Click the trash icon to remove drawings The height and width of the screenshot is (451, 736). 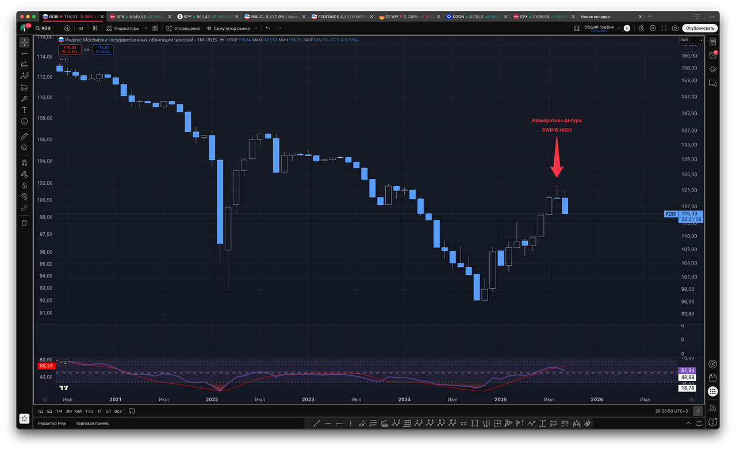[x=24, y=223]
